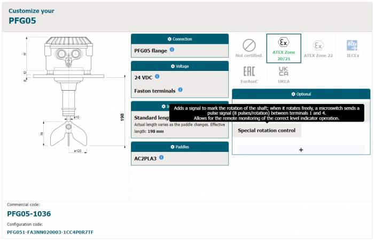
Task: Select IECEx certification tile
Action: [x=353, y=48]
